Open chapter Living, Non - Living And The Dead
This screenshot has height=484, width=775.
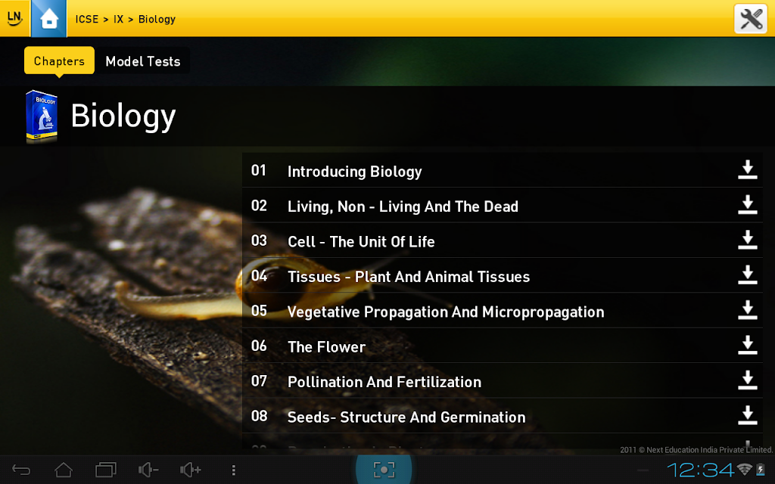pyautogui.click(x=503, y=205)
